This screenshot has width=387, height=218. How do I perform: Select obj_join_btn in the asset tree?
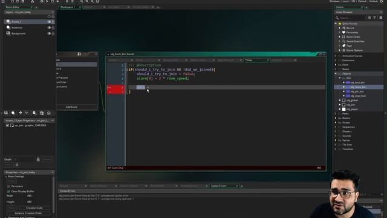click(x=357, y=91)
